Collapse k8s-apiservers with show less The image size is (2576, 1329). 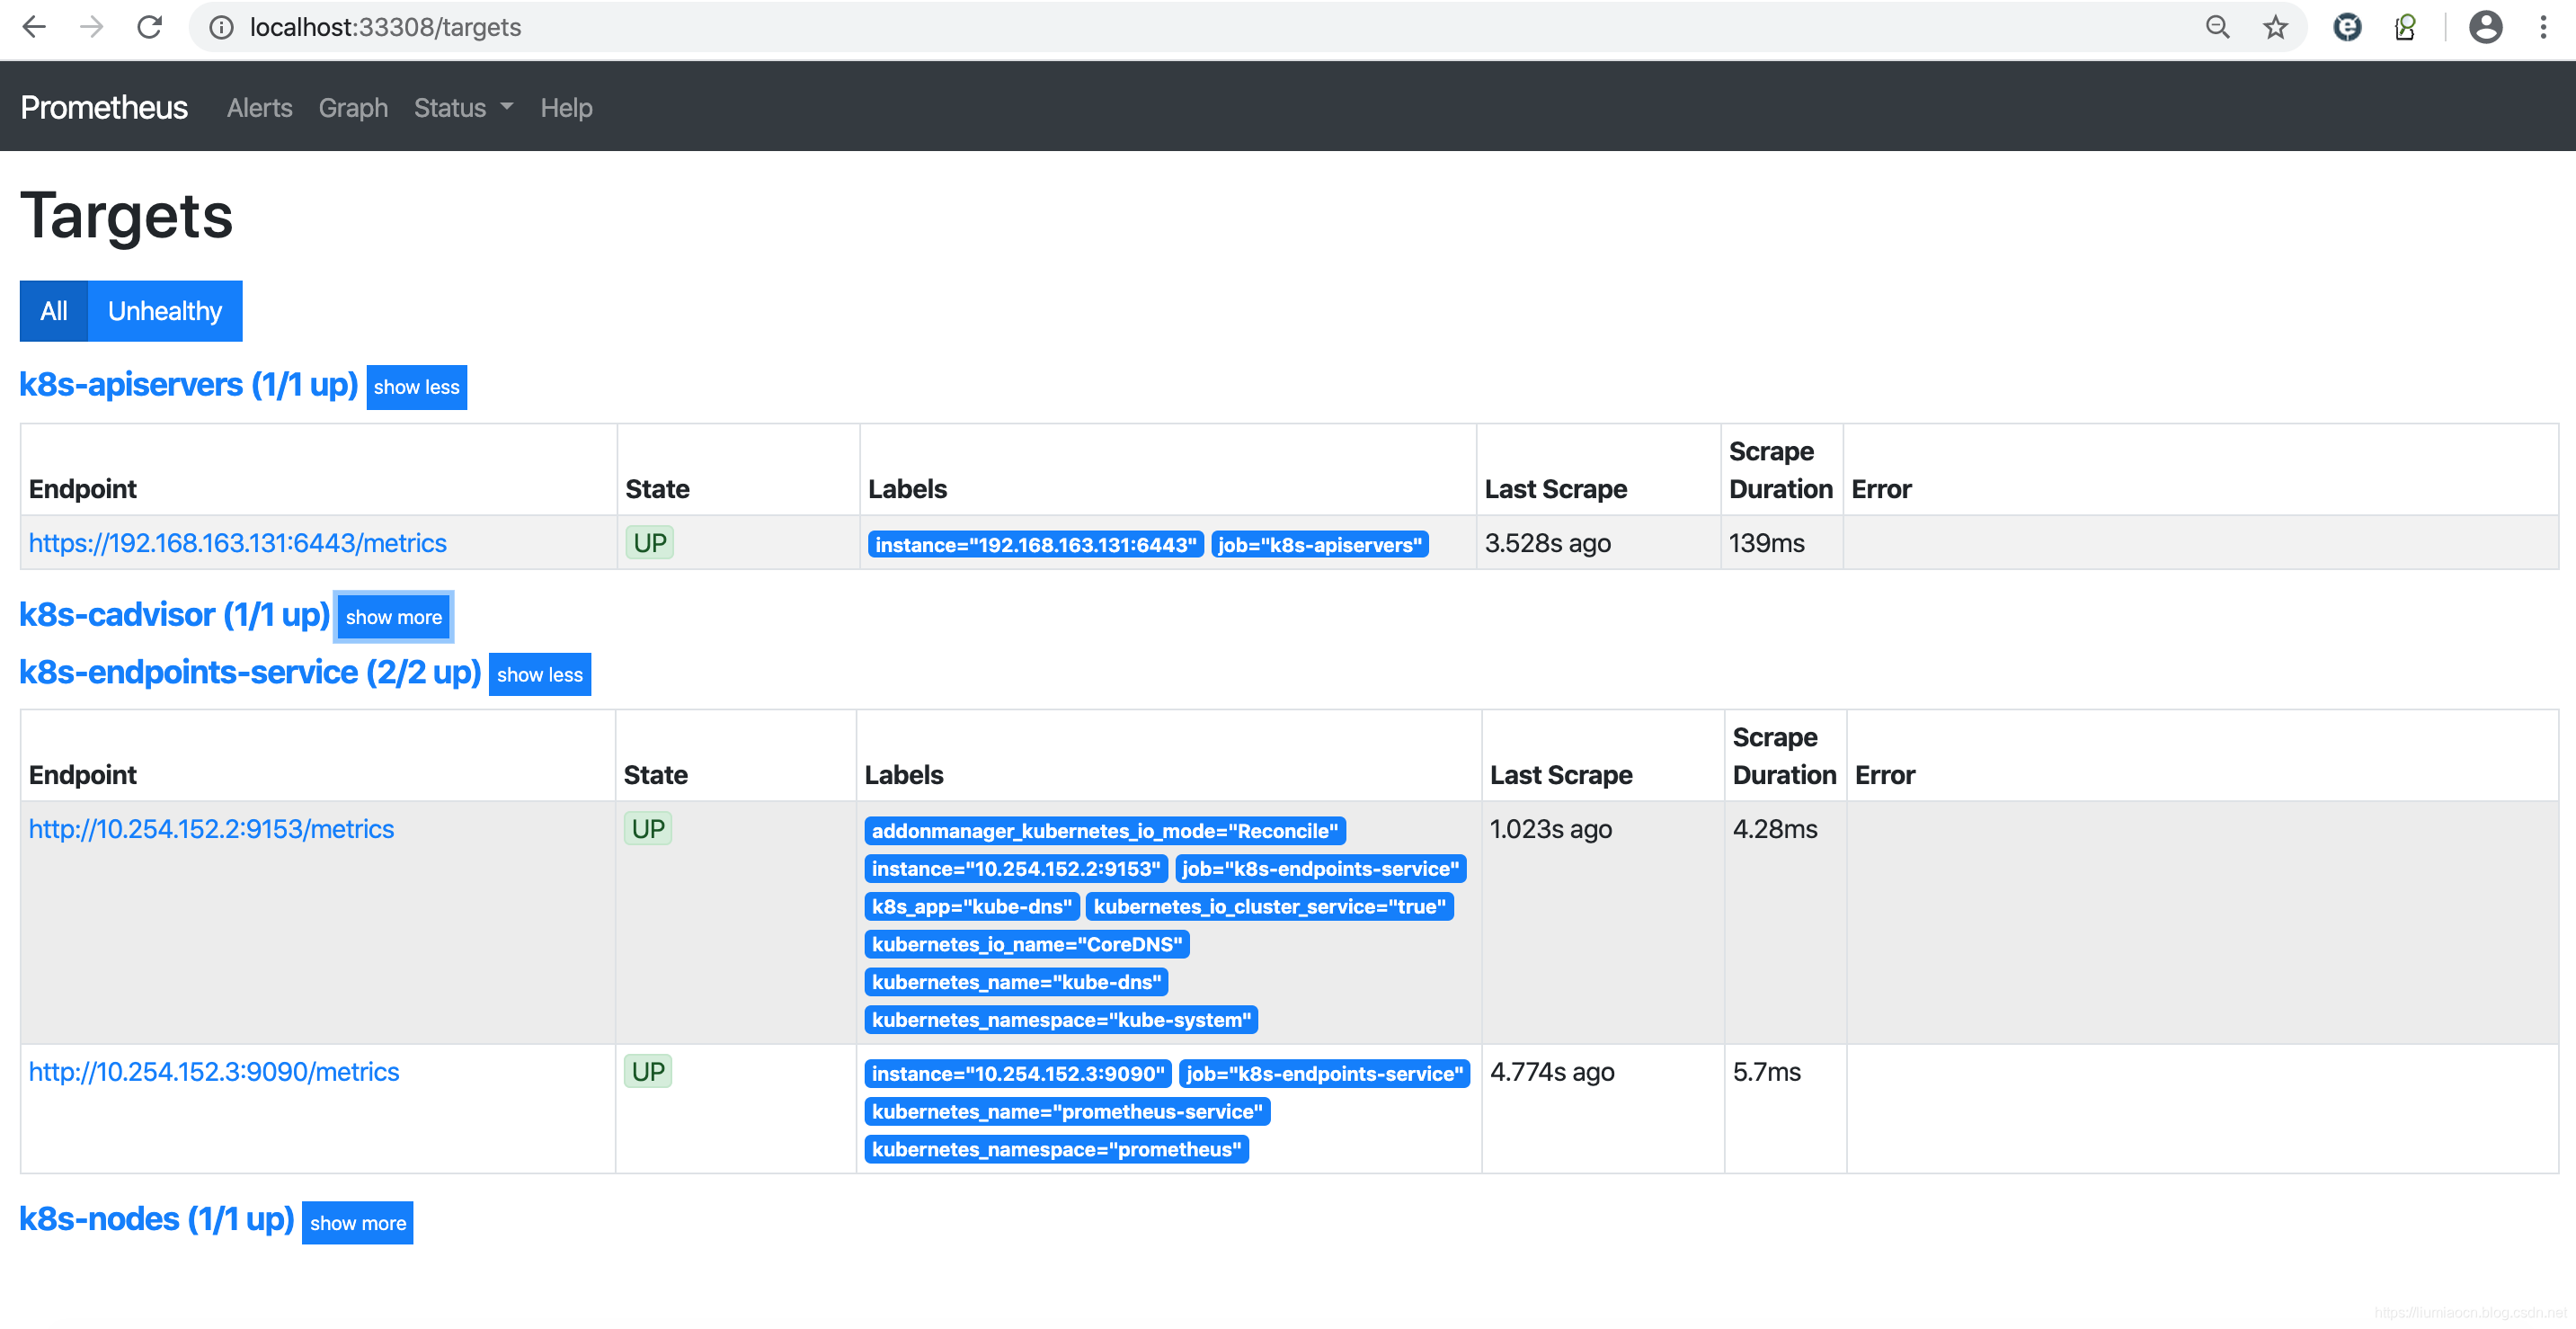coord(416,388)
